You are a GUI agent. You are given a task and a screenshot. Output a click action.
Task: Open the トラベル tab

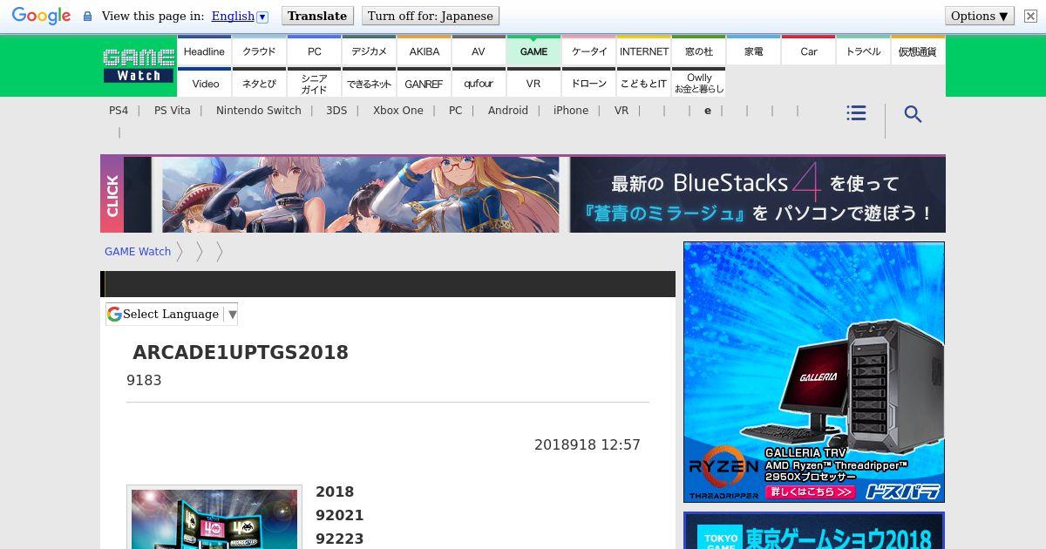pos(863,51)
